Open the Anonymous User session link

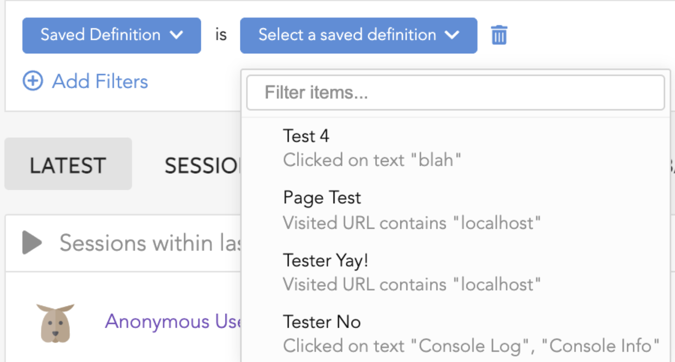172,322
